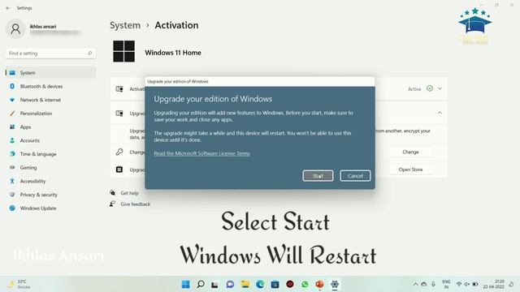This screenshot has height=292, width=520.
Task: Open the weather widget on taskbar
Action: (19, 285)
